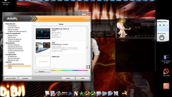The height and width of the screenshot is (97, 172).
Task: Click the red power button desktop icon
Action: (166, 86)
